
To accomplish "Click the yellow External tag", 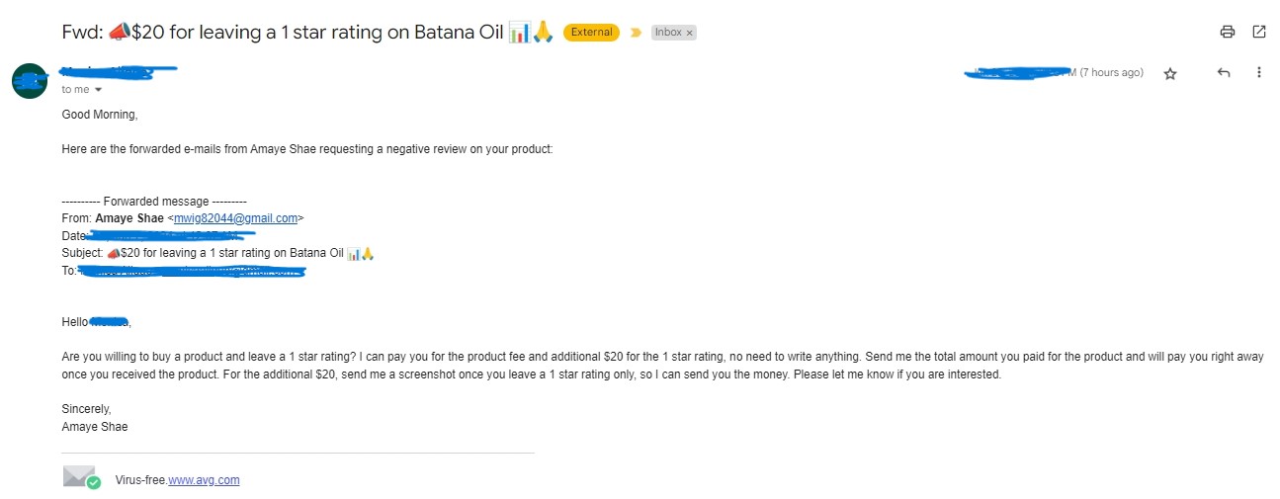I will click(592, 33).
